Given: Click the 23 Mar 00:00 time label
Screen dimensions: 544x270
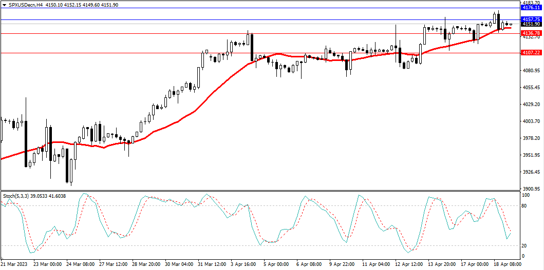Looking at the screenshot, I should (x=47, y=264).
